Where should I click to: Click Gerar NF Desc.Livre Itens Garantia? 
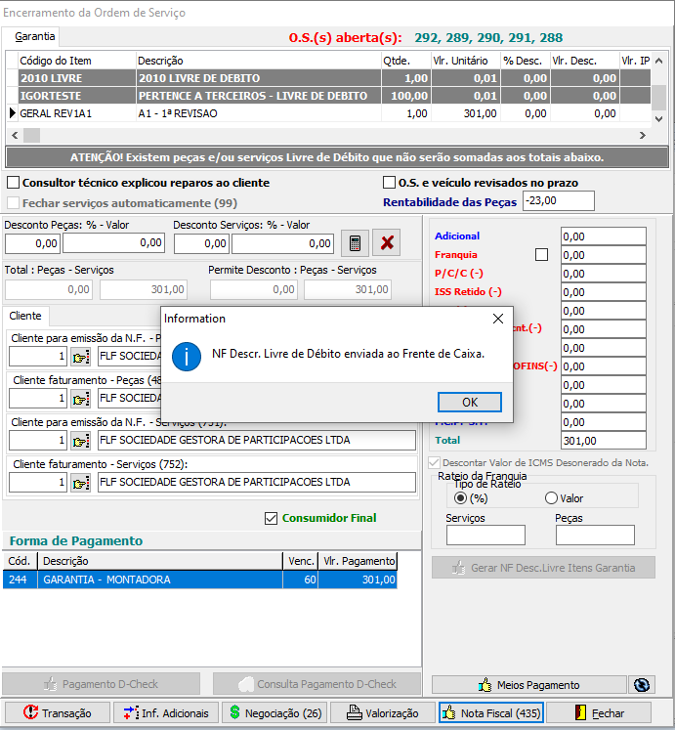[543, 568]
